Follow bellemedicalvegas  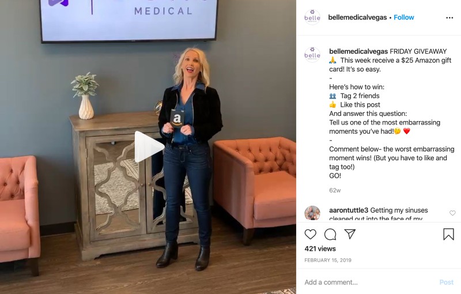point(404,17)
